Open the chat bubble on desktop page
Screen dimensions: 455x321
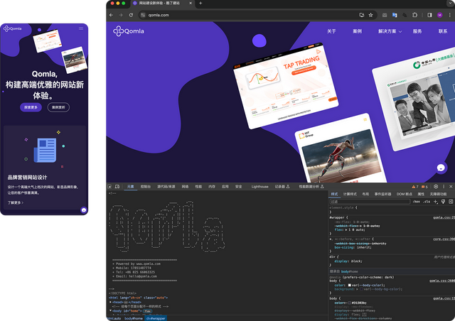(x=441, y=168)
